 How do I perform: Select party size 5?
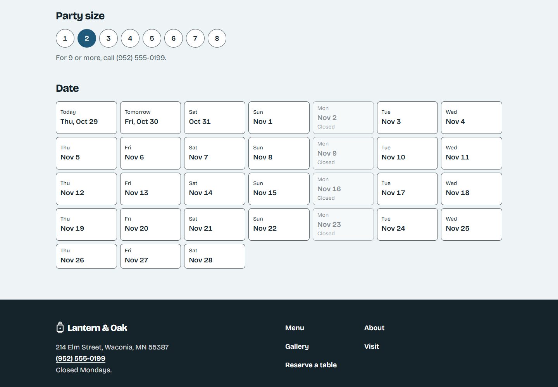152,38
